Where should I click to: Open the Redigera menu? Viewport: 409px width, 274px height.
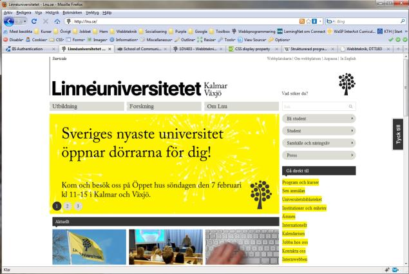coord(23,12)
